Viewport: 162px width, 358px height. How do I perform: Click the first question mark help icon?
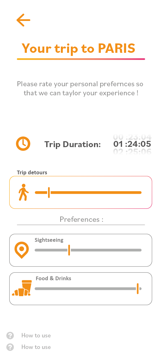click(10, 336)
